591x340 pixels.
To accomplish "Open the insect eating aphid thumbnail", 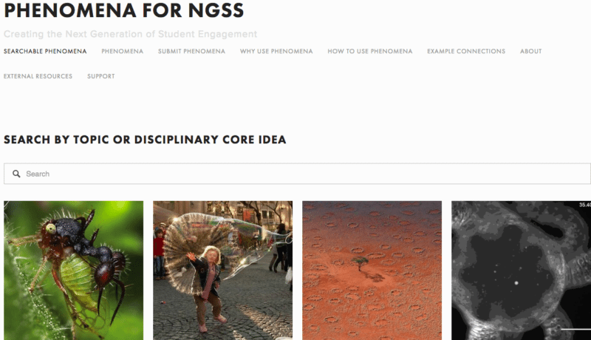I will [x=73, y=271].
